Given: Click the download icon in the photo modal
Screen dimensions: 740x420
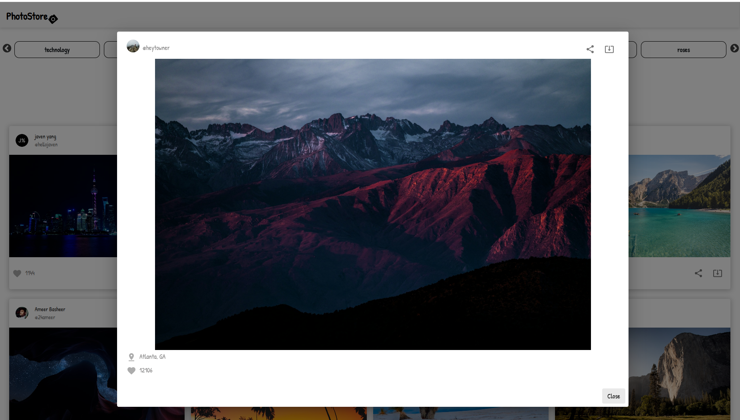Looking at the screenshot, I should pyautogui.click(x=609, y=49).
